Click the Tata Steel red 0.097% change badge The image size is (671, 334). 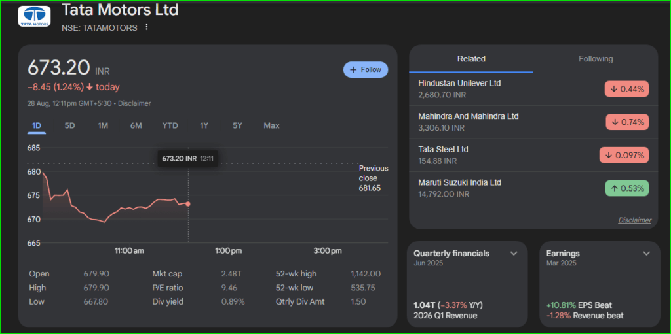click(624, 155)
